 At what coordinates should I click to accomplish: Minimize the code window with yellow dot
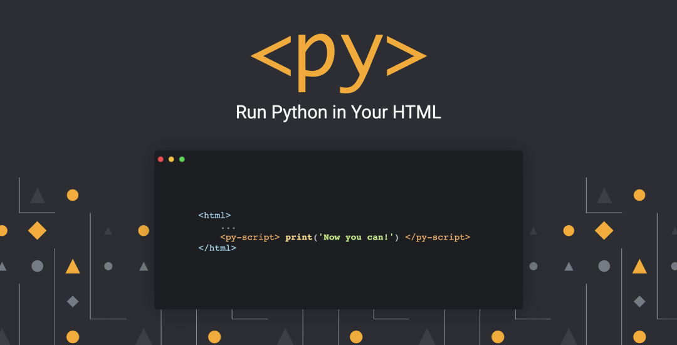pos(171,159)
